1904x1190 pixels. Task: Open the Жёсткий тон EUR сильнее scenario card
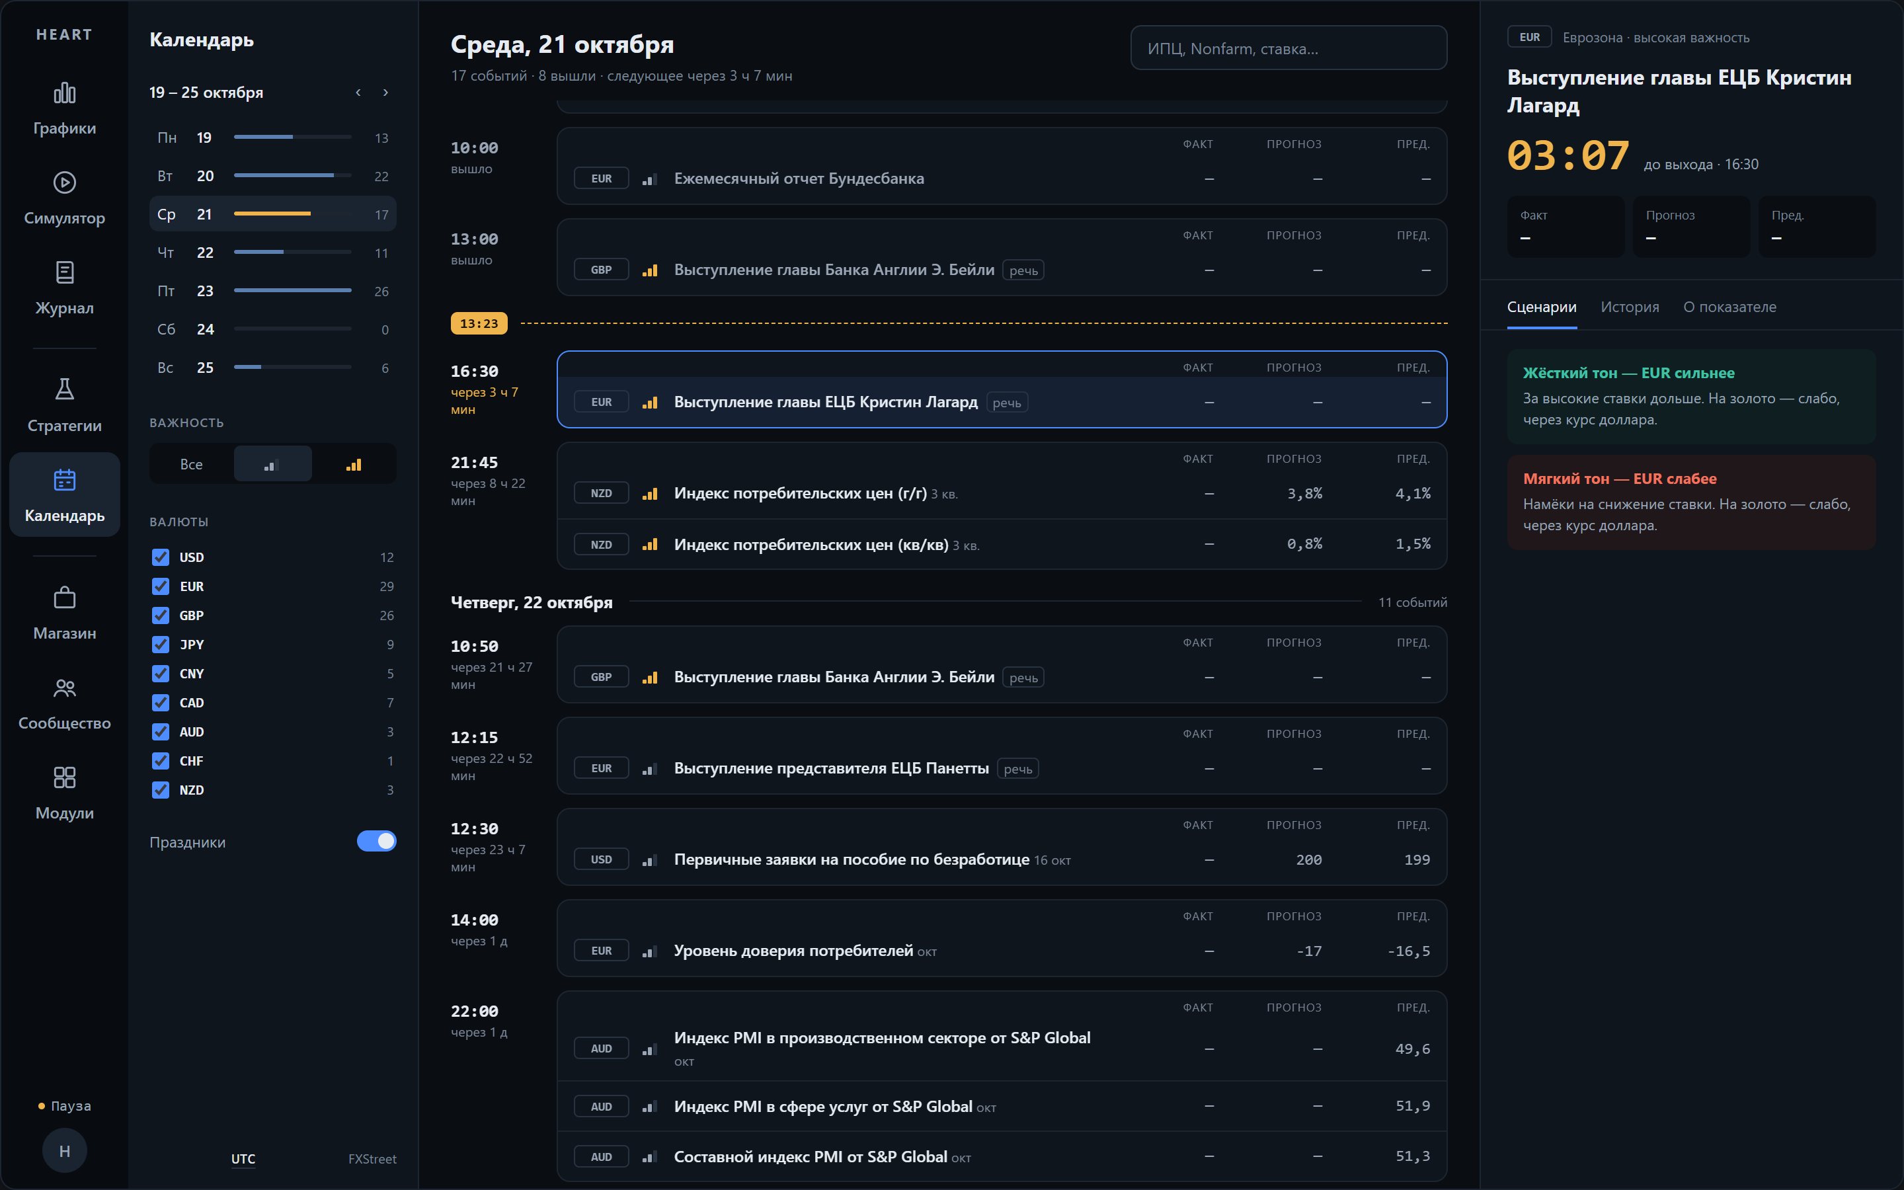pyautogui.click(x=1690, y=396)
